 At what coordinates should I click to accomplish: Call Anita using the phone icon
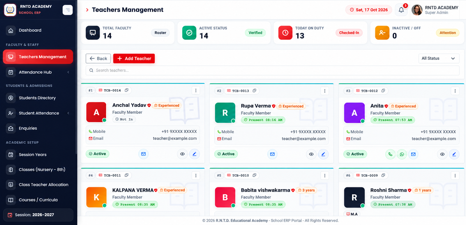tap(391, 154)
